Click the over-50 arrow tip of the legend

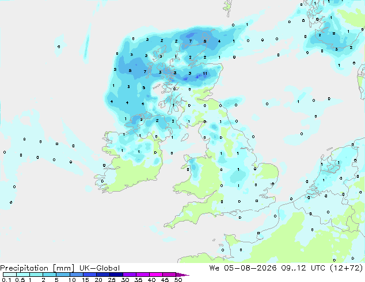(x=182, y=275)
